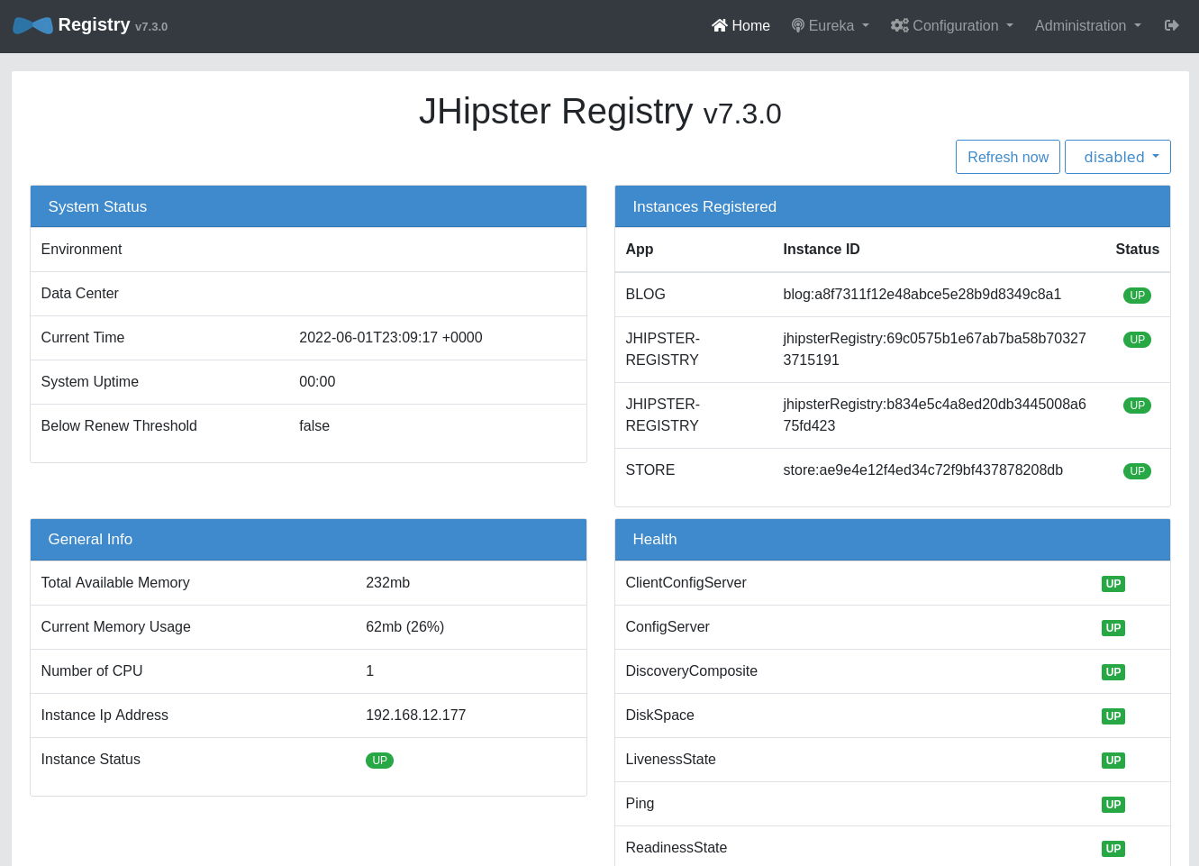
Task: Click the Instances Registered panel header
Action: coord(892,206)
